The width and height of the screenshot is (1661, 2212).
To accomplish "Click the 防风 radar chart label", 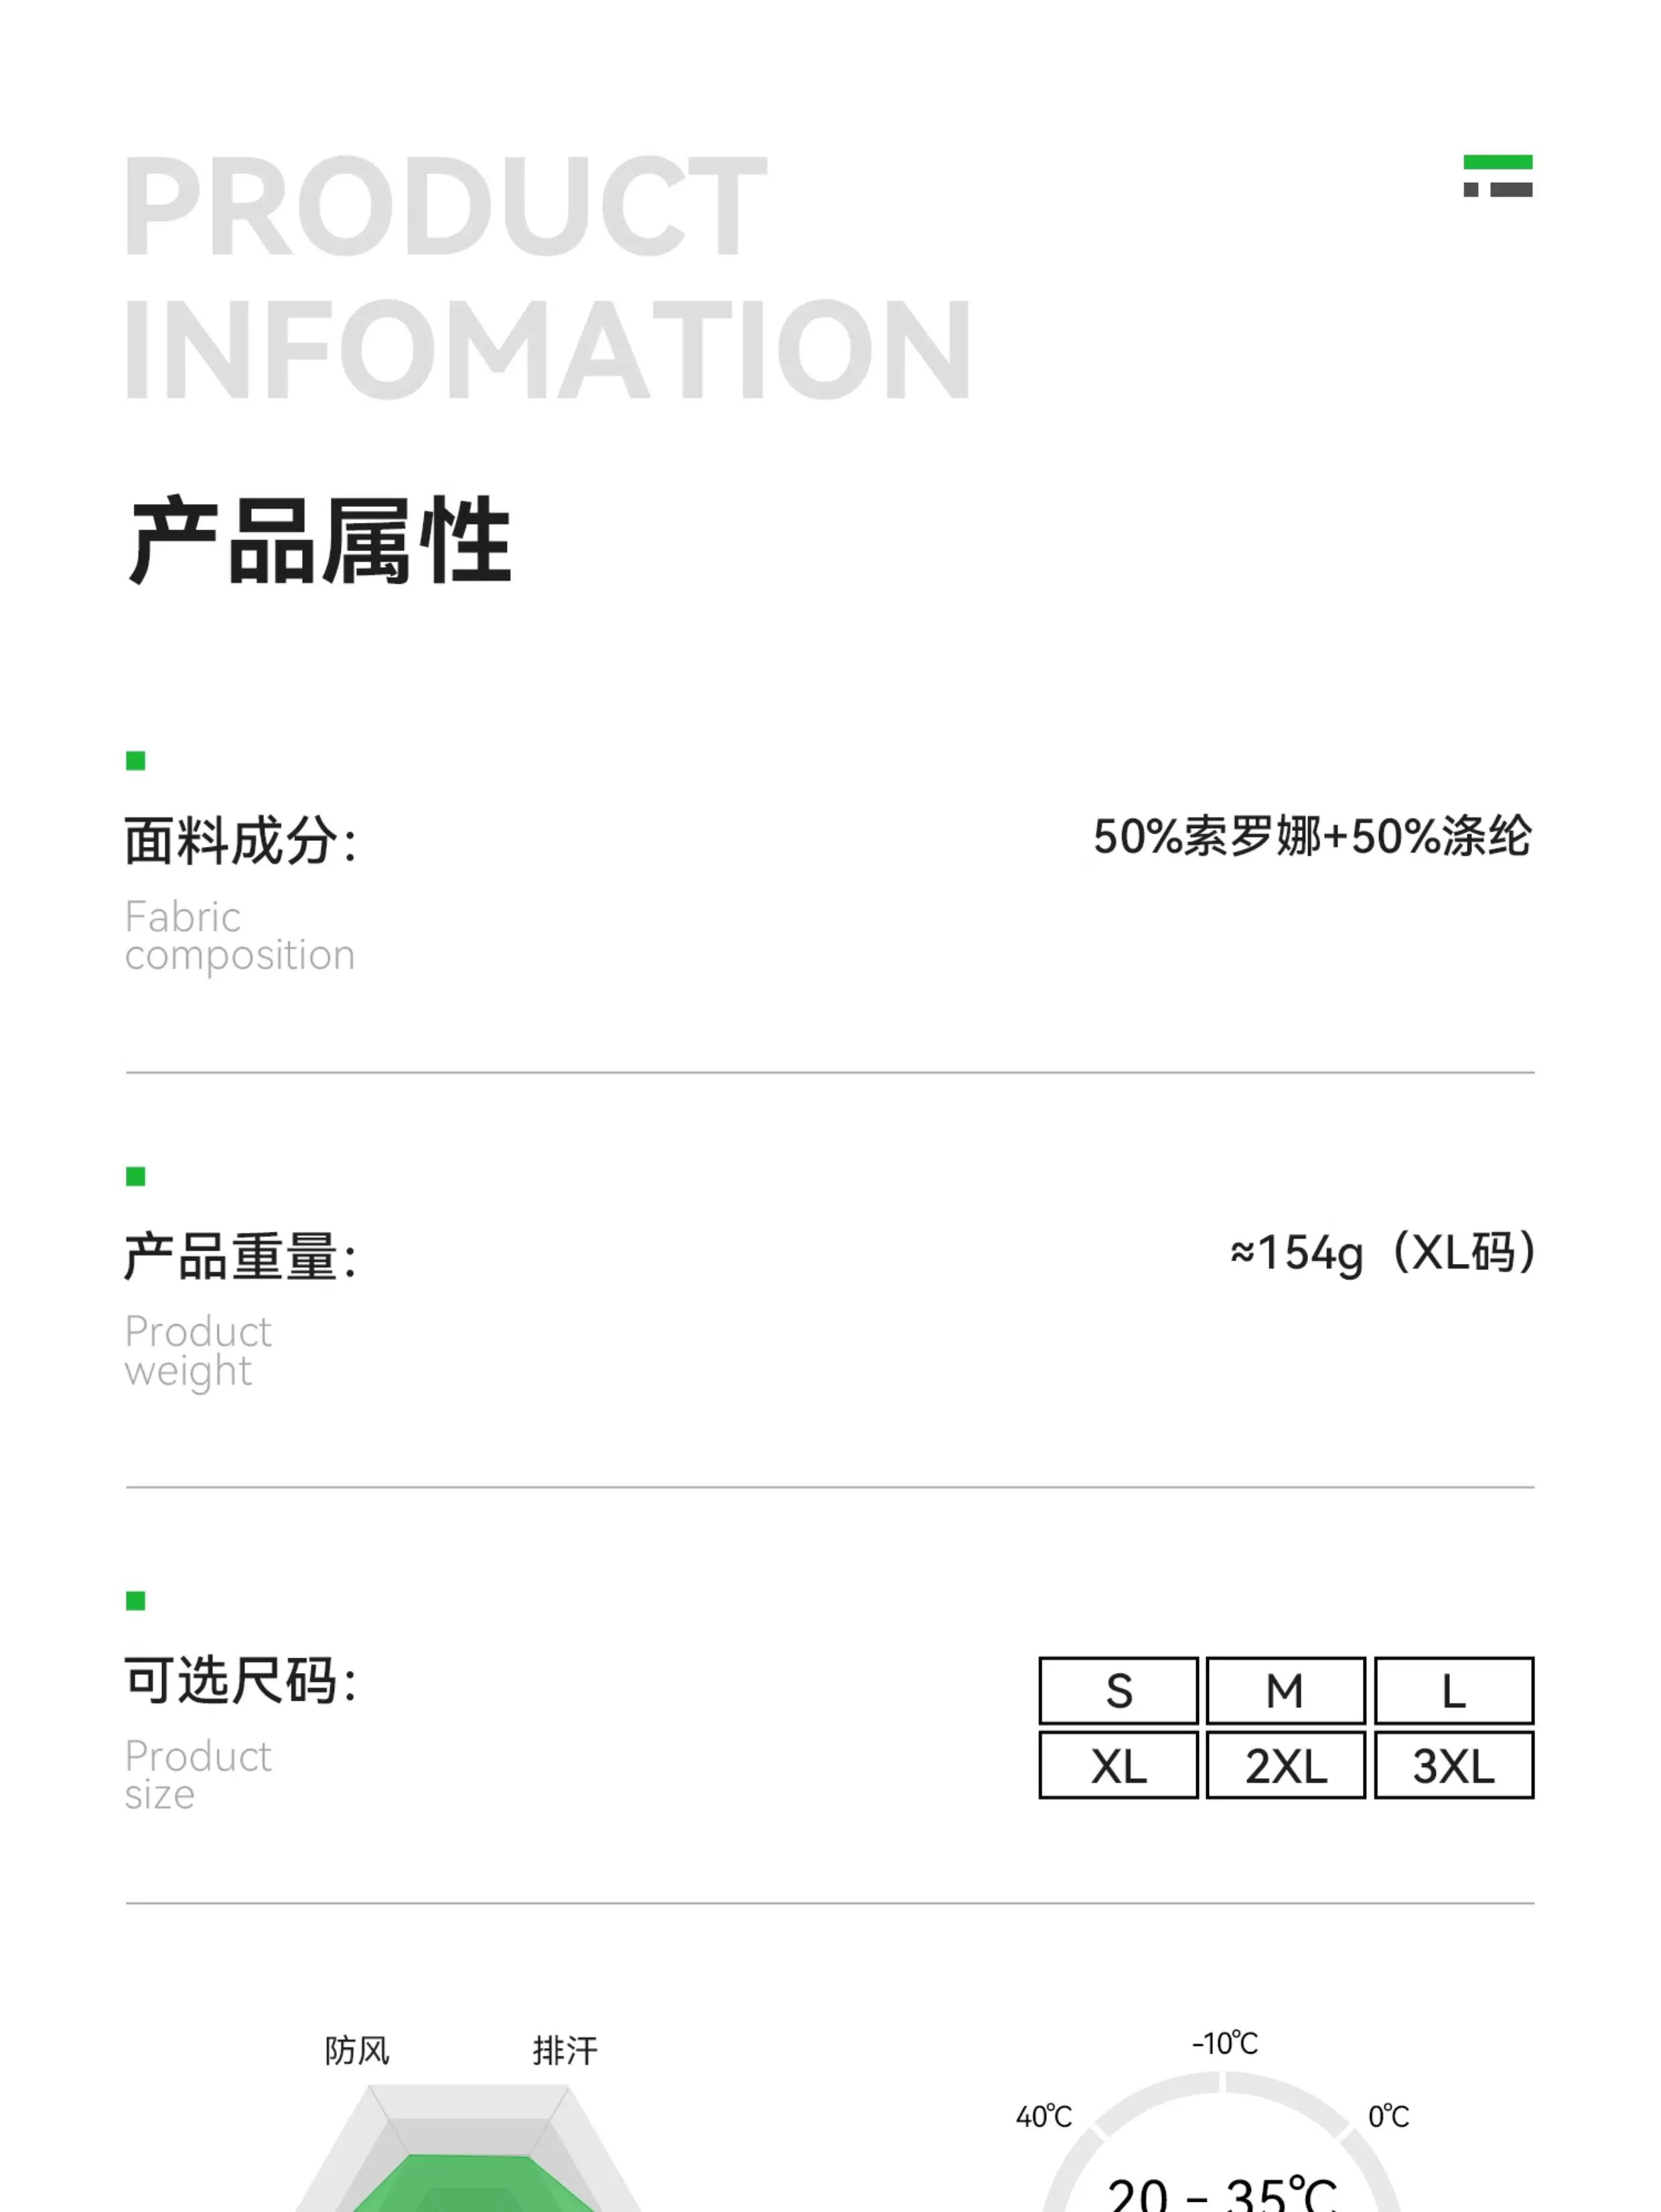I will click(x=357, y=2051).
